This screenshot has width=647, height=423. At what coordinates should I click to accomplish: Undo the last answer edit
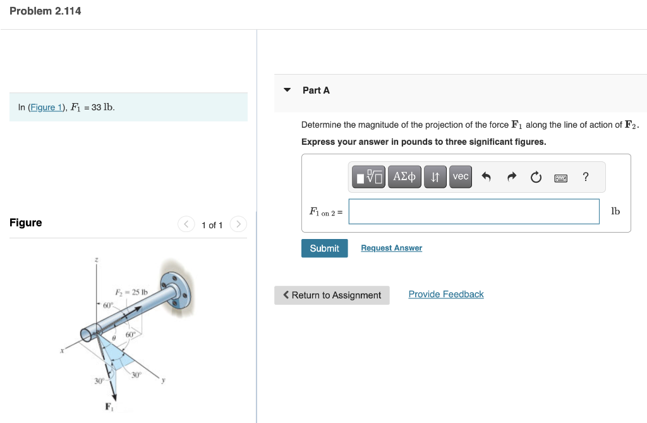pyautogui.click(x=486, y=176)
